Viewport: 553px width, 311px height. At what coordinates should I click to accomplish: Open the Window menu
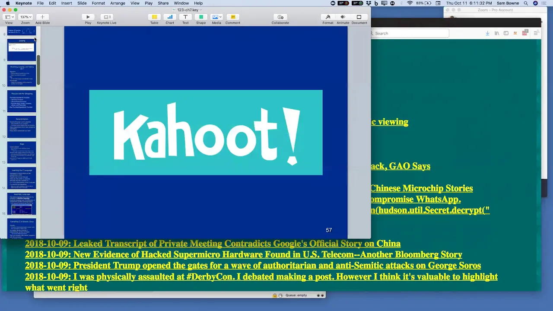pos(181,3)
